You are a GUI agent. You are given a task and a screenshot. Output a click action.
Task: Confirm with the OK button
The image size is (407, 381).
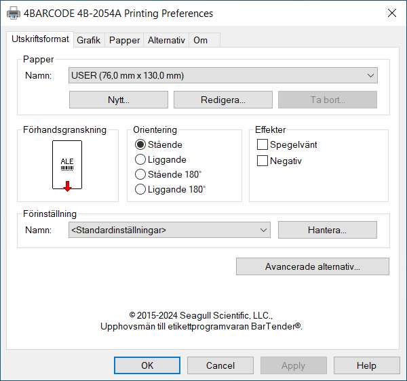pyautogui.click(x=147, y=365)
